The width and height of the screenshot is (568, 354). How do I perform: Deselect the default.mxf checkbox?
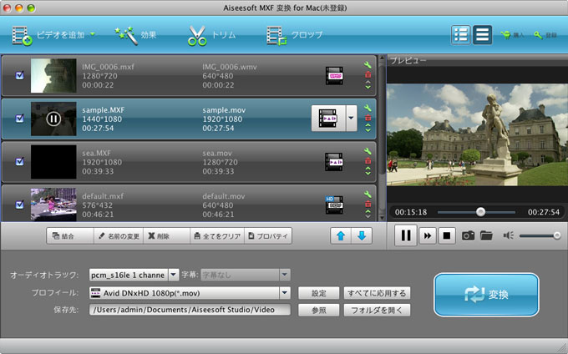20,203
